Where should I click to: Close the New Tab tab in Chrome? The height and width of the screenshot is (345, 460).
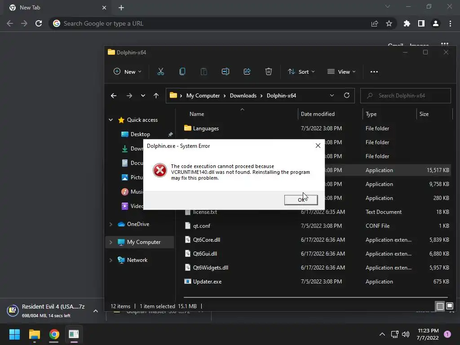(104, 8)
